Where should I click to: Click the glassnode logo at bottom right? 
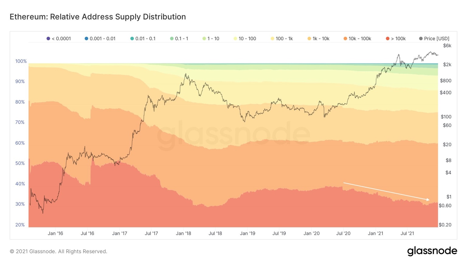(x=432, y=251)
